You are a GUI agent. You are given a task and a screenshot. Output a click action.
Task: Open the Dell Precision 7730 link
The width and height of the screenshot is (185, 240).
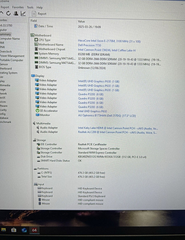pos(89,45)
